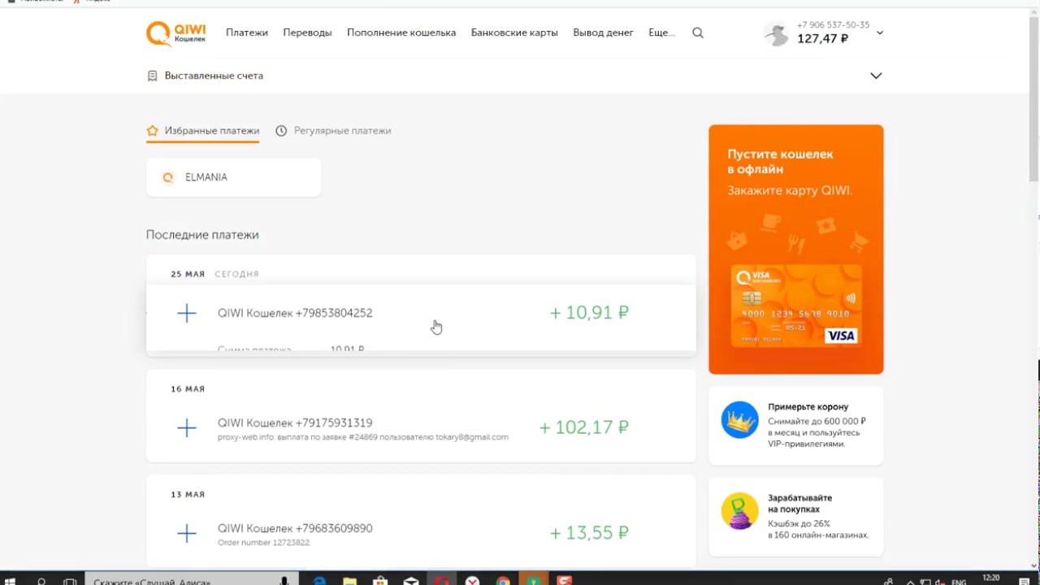Click the + 10,91 ₽ amount
The image size is (1040, 585).
pos(589,313)
